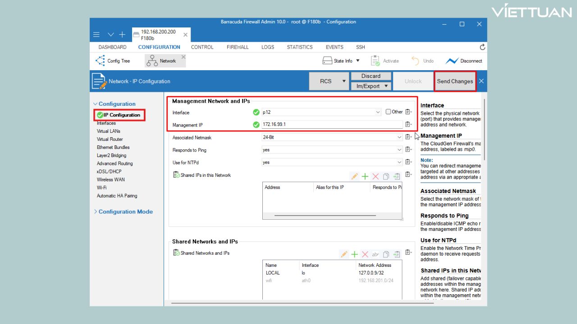Click the green plus in Shared Networks and IPs

click(x=355, y=255)
